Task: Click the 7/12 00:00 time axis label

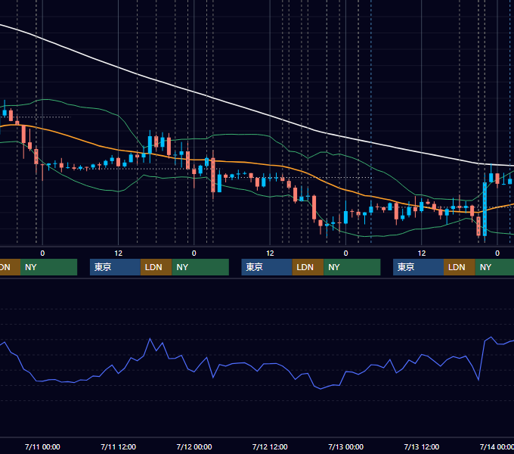Action: [x=194, y=446]
